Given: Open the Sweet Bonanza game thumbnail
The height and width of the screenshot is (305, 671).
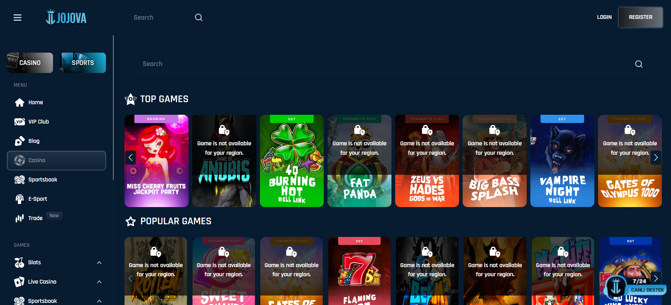Looking at the screenshot, I should pyautogui.click(x=224, y=271).
